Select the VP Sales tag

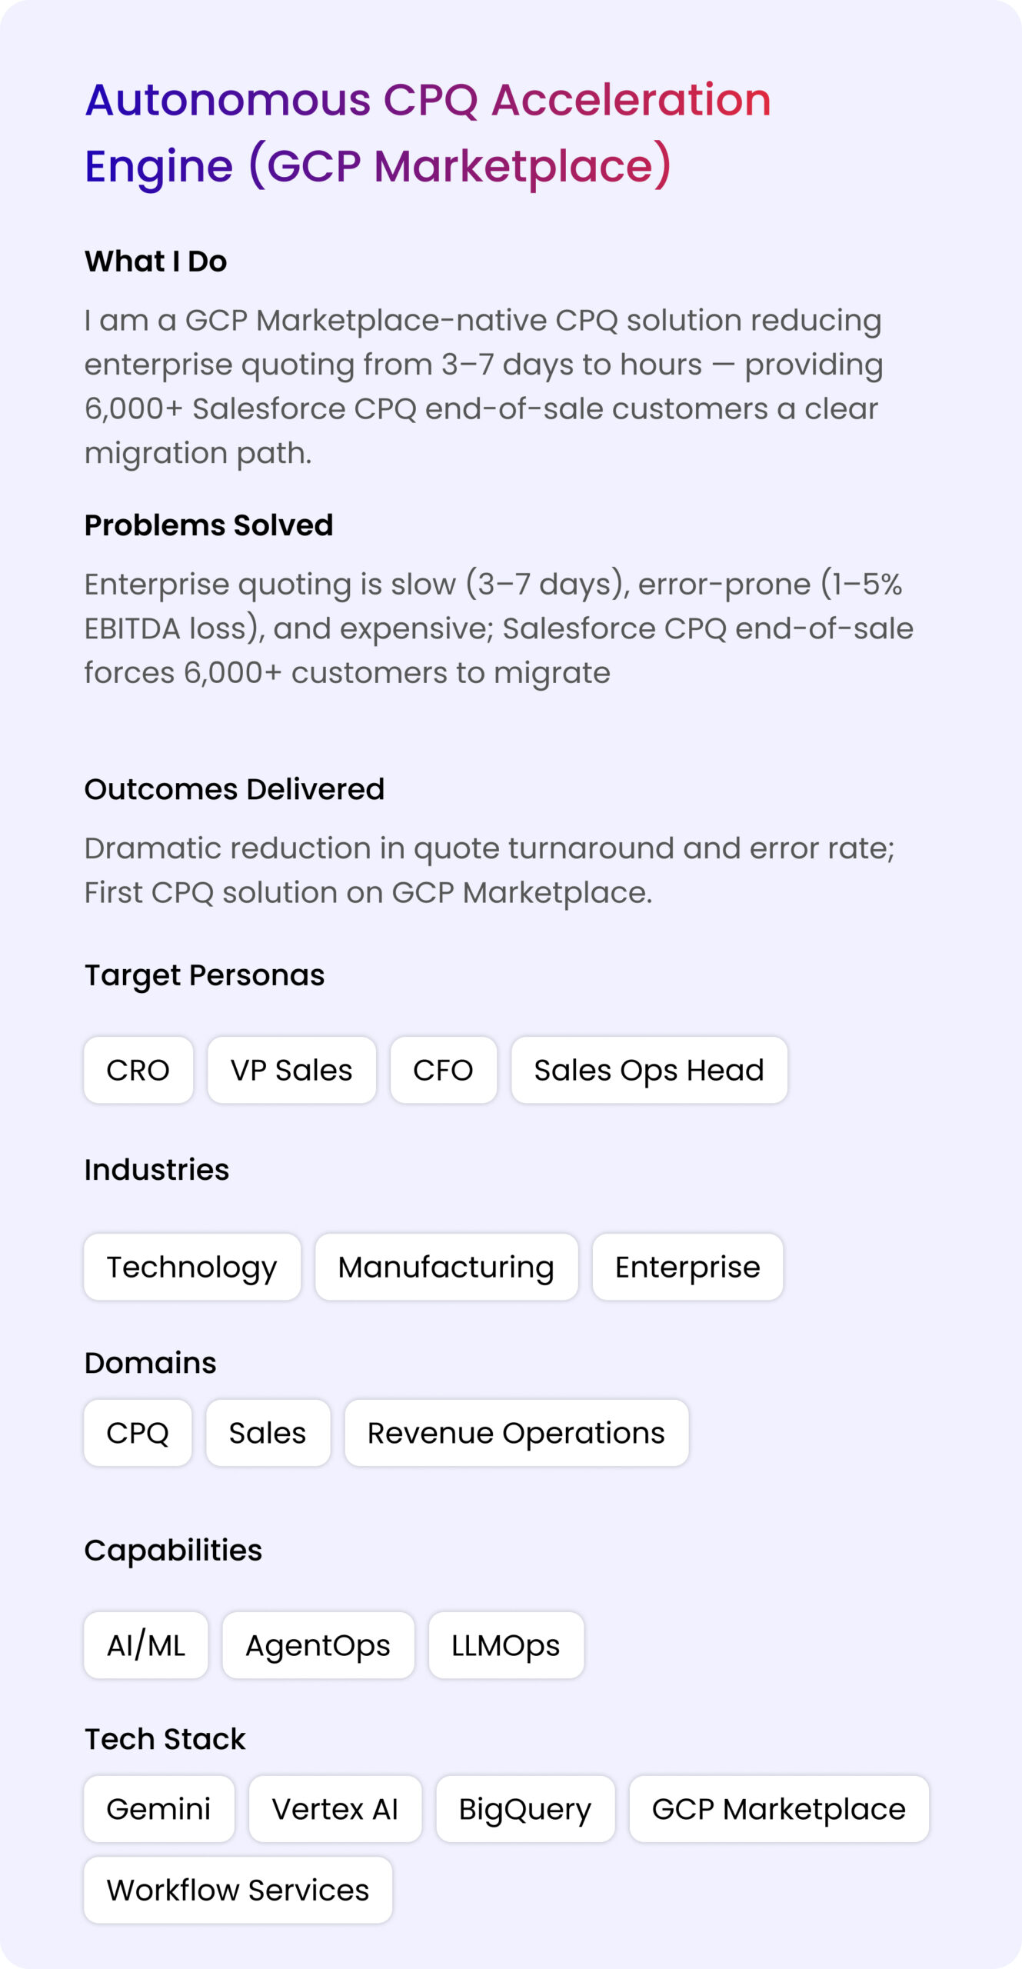pyautogui.click(x=291, y=1070)
